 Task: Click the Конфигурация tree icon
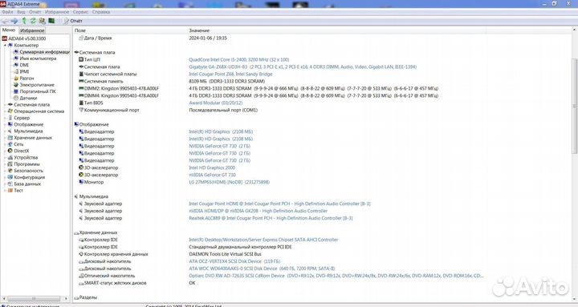(10, 177)
